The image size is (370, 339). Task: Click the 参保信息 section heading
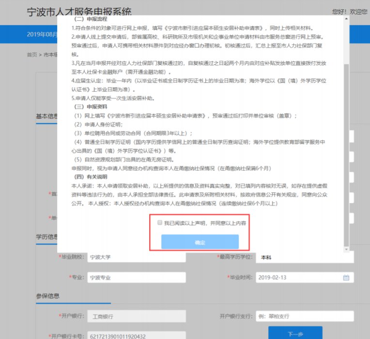(x=47, y=296)
